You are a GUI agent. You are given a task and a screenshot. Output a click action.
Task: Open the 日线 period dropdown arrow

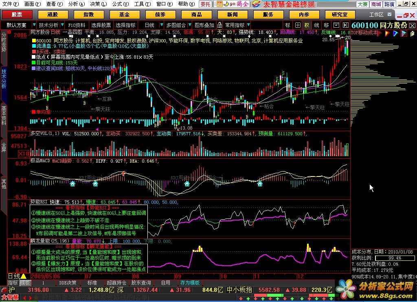coord(161,25)
